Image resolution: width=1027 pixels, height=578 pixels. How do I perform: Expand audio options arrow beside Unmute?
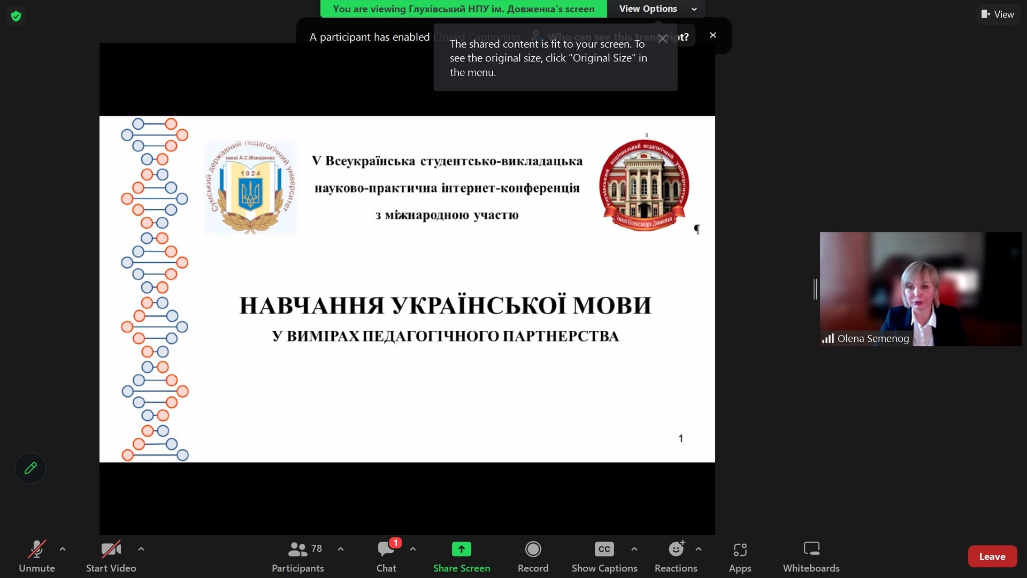pyautogui.click(x=63, y=549)
